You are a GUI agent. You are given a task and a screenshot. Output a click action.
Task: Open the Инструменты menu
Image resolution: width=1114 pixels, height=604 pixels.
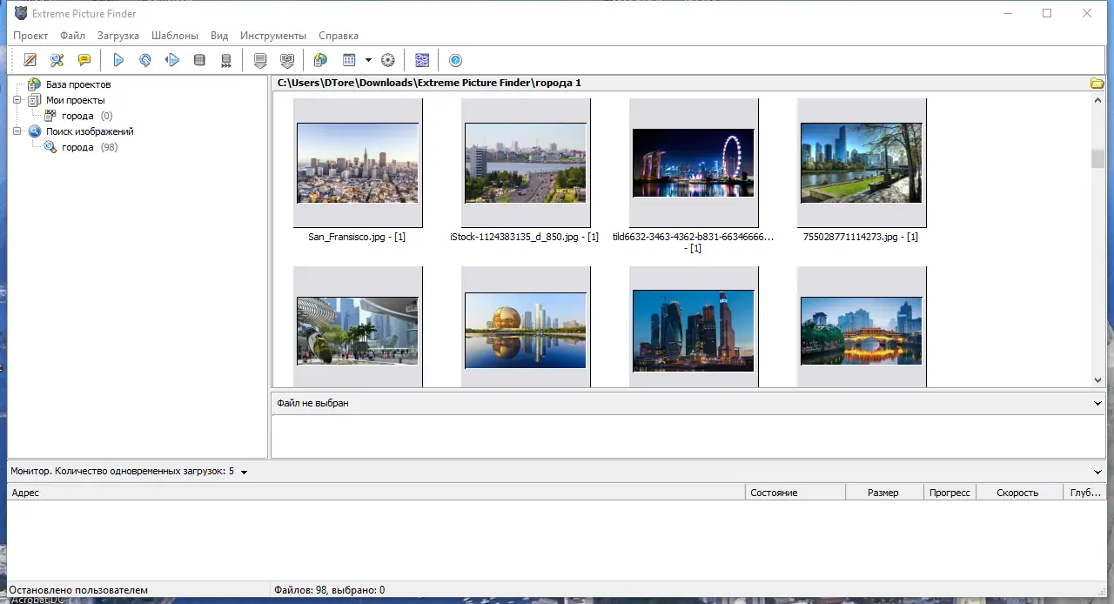(x=273, y=36)
